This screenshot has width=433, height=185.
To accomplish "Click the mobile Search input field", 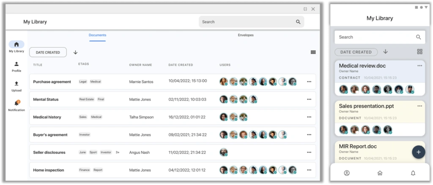I will pos(380,37).
